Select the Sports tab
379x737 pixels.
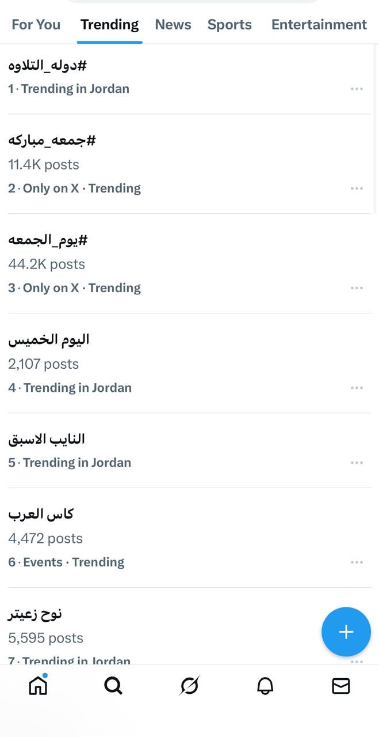[x=229, y=25]
